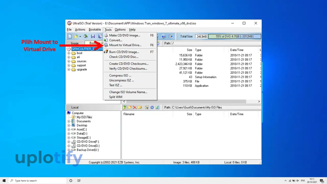Close the Tools menu via its tab

coord(108,29)
